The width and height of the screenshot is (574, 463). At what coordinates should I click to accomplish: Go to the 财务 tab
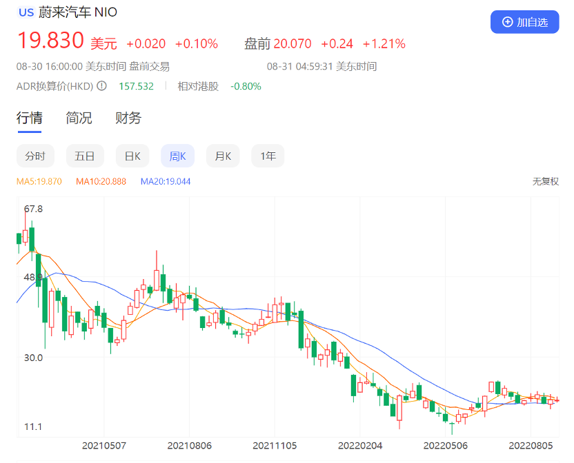128,118
